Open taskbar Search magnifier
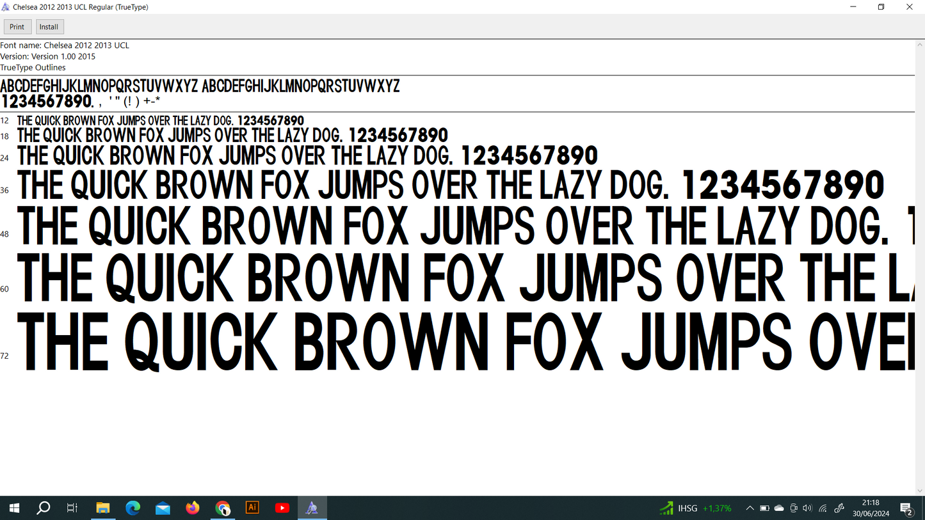 point(44,508)
